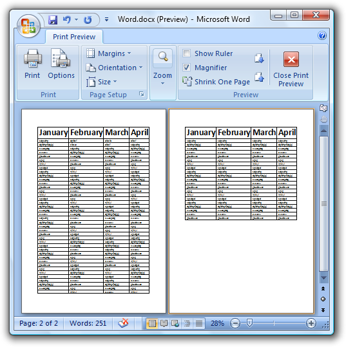Go to Next Page in preview
Screen dimensions: 346x347
pyautogui.click(x=259, y=58)
